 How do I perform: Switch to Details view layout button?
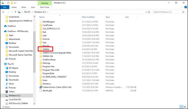coord(181,107)
